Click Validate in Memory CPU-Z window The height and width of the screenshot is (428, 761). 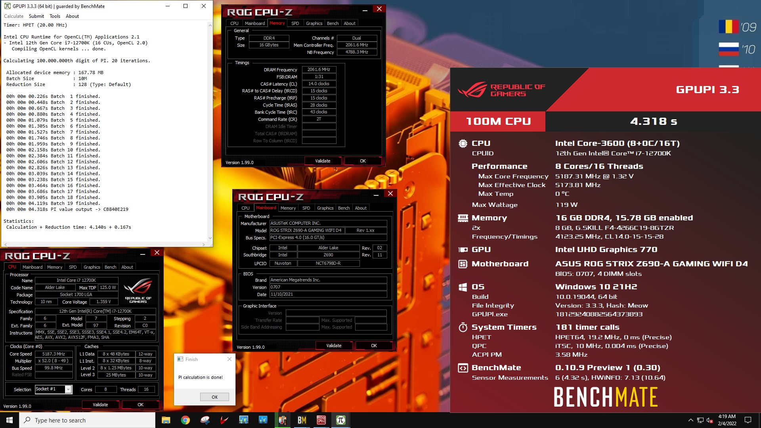coord(323,161)
